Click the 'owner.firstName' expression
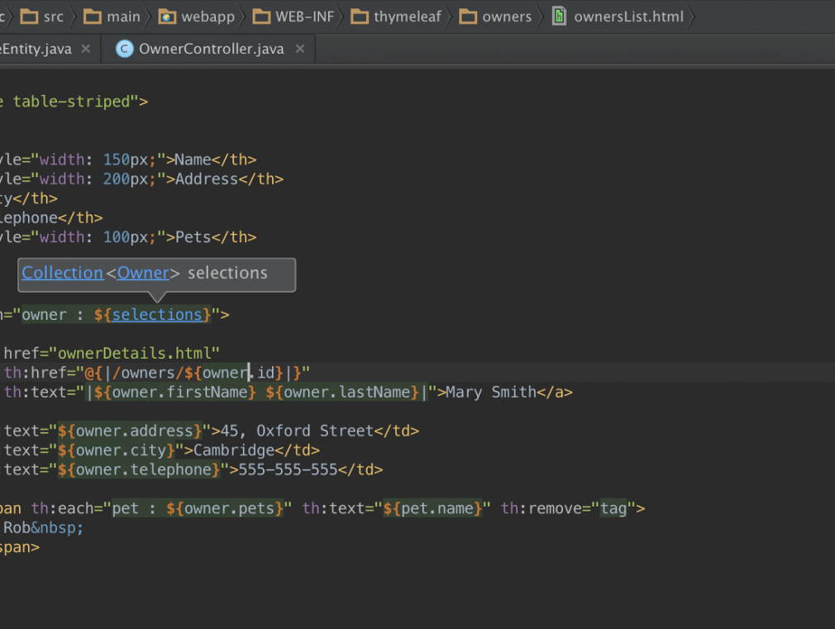 [x=179, y=393]
